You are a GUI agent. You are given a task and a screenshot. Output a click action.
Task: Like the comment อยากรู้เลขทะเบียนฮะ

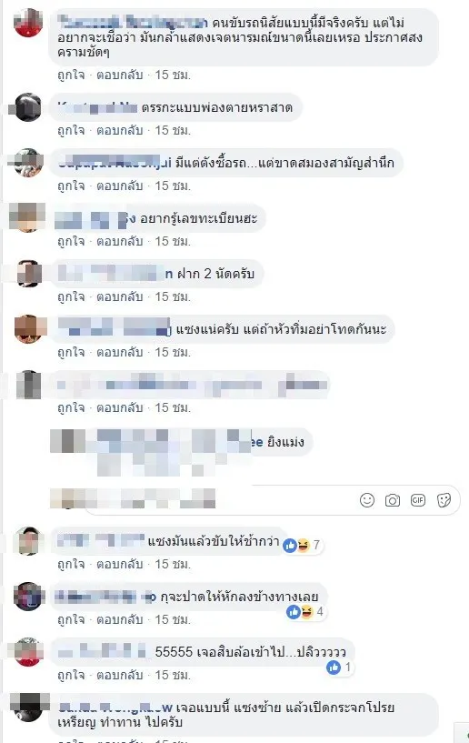71,242
